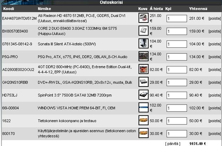The image size is (222, 146).
Task: Select product code 0761345-08142-9
Action: coord(17,44)
